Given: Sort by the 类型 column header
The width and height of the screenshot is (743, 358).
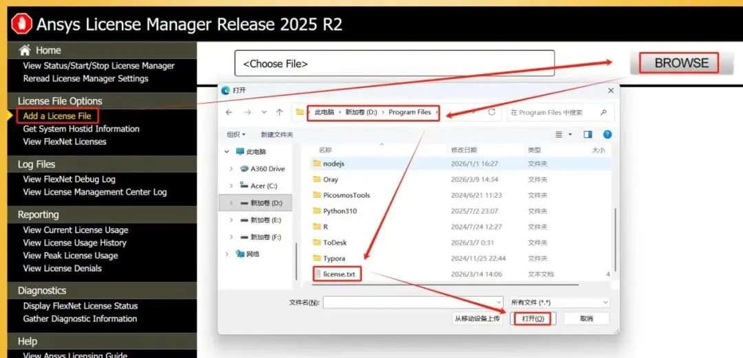Looking at the screenshot, I should (534, 150).
